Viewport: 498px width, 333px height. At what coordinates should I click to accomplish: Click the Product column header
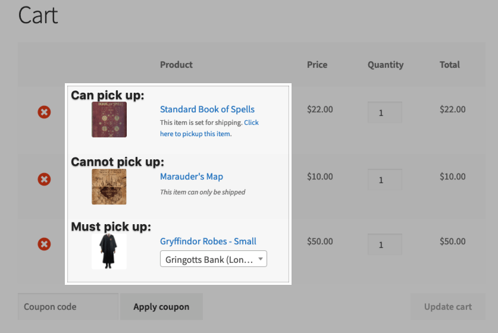coord(176,65)
